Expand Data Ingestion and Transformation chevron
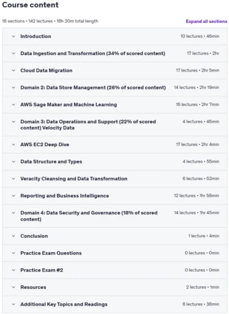Viewport: 229px width, 314px height. pos(13,53)
